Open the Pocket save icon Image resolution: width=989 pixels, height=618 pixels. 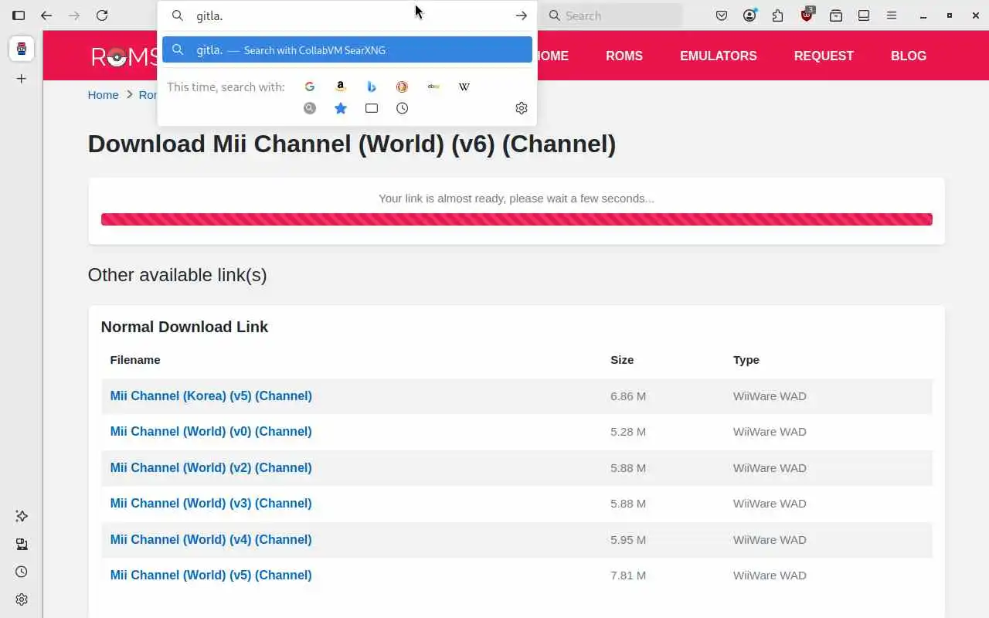pos(721,15)
